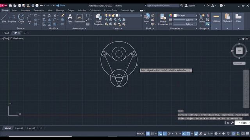The height and width of the screenshot is (140, 250).
Task: Toggle object snap tracking in status bar
Action: point(184,134)
